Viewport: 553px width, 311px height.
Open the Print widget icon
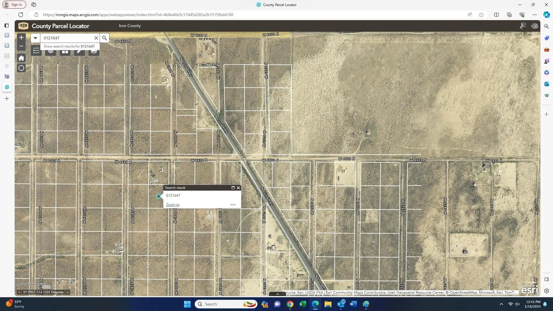point(94,52)
